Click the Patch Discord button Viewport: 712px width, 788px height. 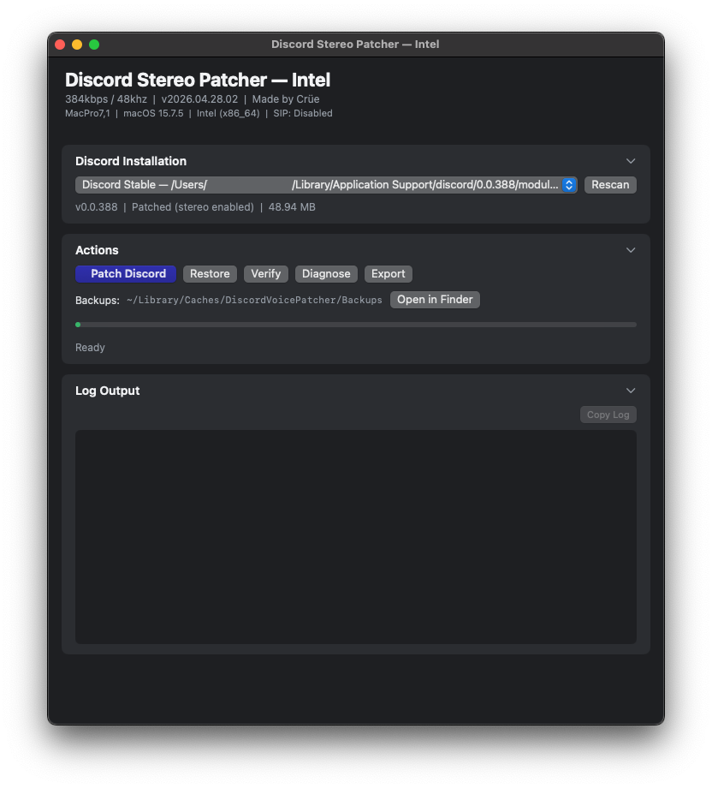pyautogui.click(x=126, y=274)
